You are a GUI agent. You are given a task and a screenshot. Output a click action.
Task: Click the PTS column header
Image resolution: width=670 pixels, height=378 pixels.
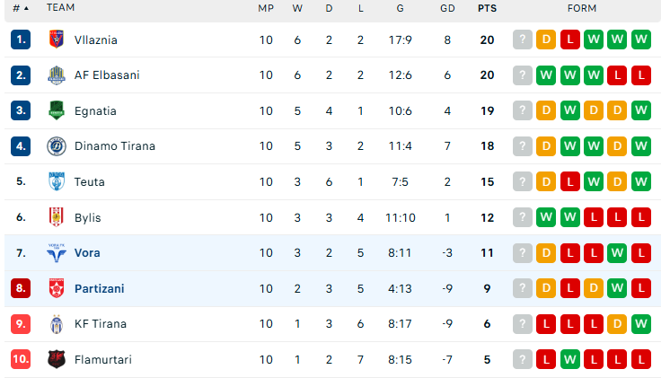[x=487, y=8]
